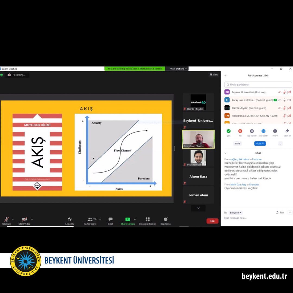Viewport: 293px width, 293px height.
Task: Click the red 'no' feedback icon
Action: (240, 131)
